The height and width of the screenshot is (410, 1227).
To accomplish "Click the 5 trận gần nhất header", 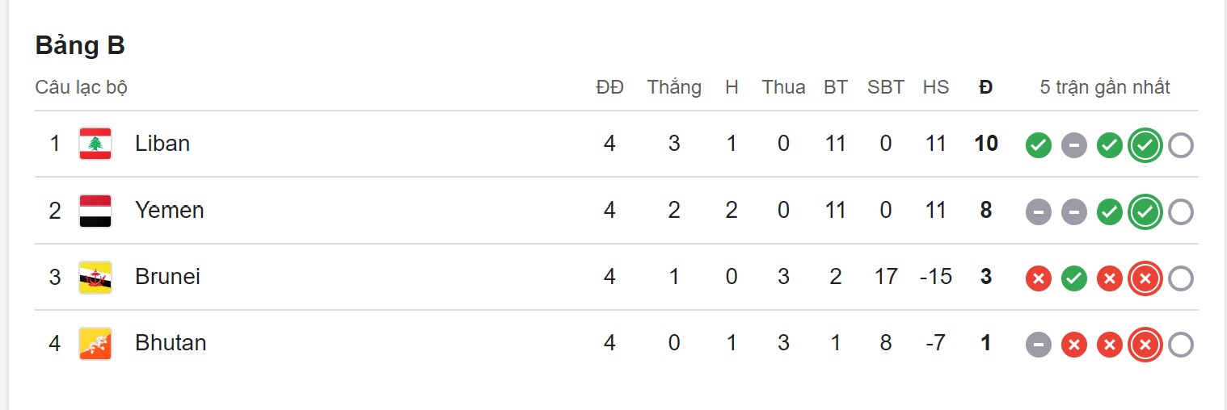I will point(1104,87).
